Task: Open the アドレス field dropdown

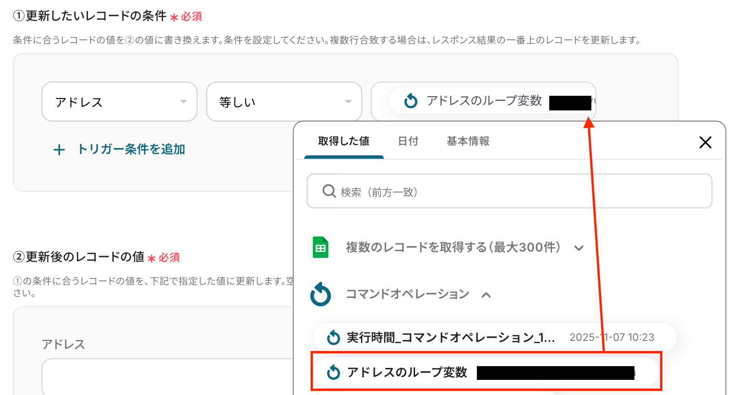Action: (x=119, y=102)
